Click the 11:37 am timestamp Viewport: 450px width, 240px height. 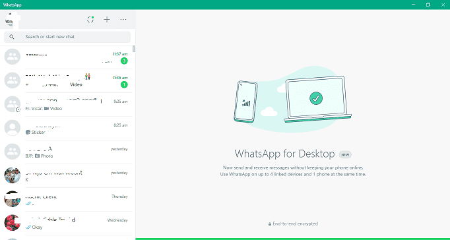click(x=120, y=54)
